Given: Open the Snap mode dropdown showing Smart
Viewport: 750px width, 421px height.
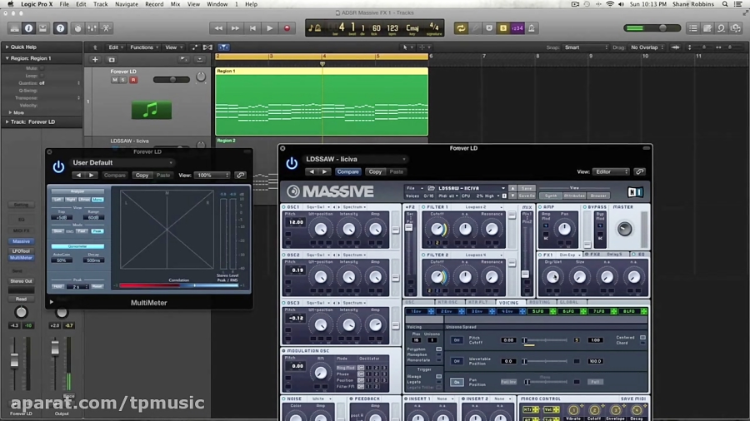Looking at the screenshot, I should point(587,47).
